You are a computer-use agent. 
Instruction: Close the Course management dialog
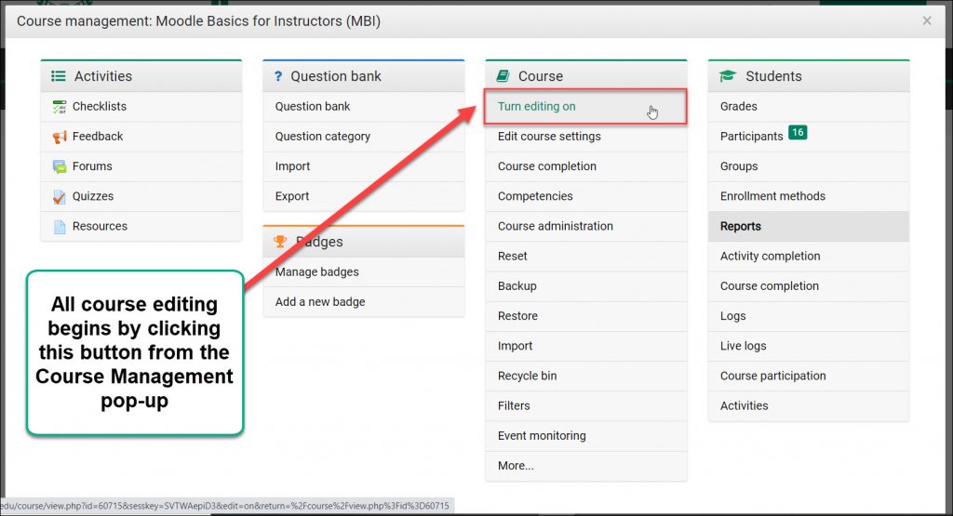pyautogui.click(x=927, y=20)
